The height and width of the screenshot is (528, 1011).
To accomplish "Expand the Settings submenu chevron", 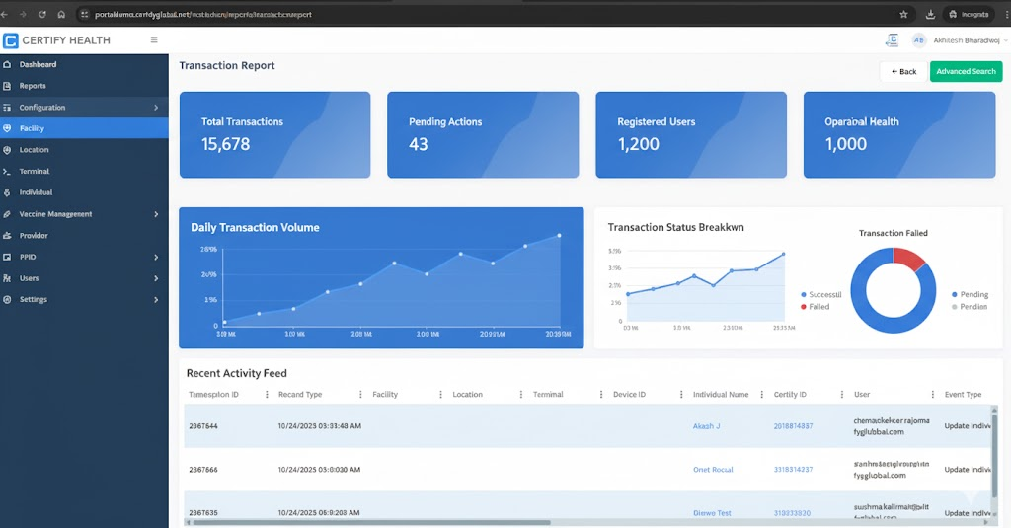I will [x=156, y=300].
